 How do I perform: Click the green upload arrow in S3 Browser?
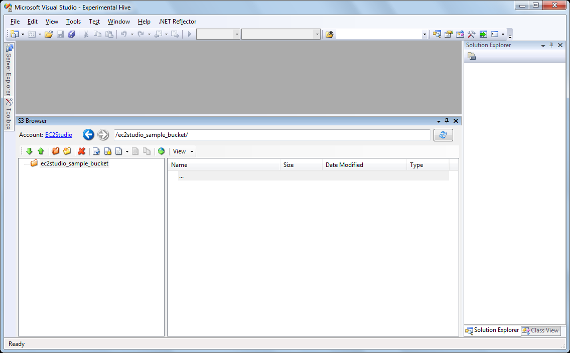tap(41, 151)
